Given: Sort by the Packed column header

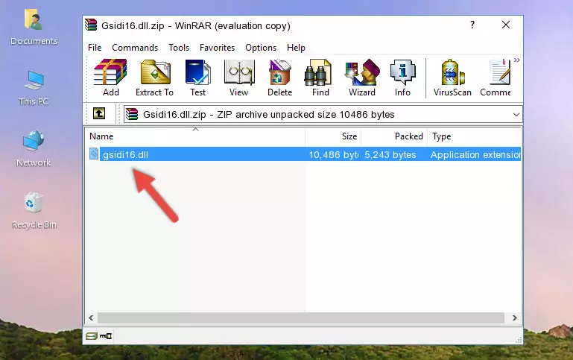Looking at the screenshot, I should [x=394, y=136].
